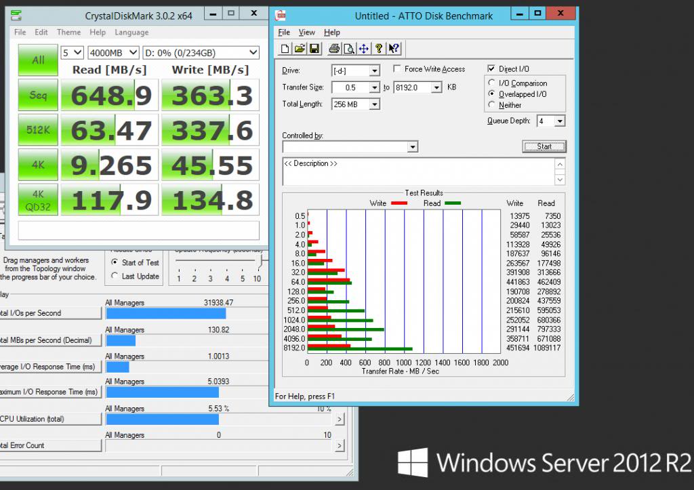Click % CPU Utilization (total) metric button
The width and height of the screenshot is (694, 490).
50,419
